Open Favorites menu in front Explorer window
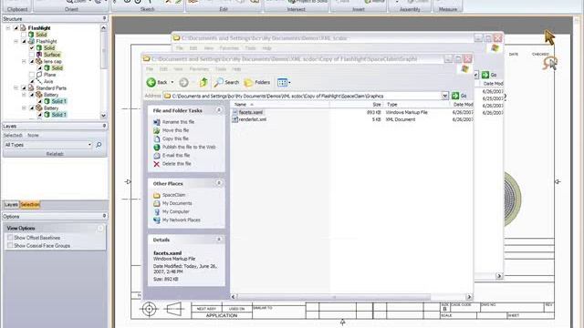 pyautogui.click(x=199, y=69)
